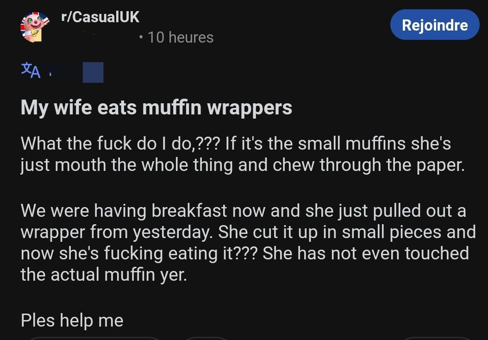
Task: Click the line starting "now she's fucking eating"
Action: coord(244,253)
